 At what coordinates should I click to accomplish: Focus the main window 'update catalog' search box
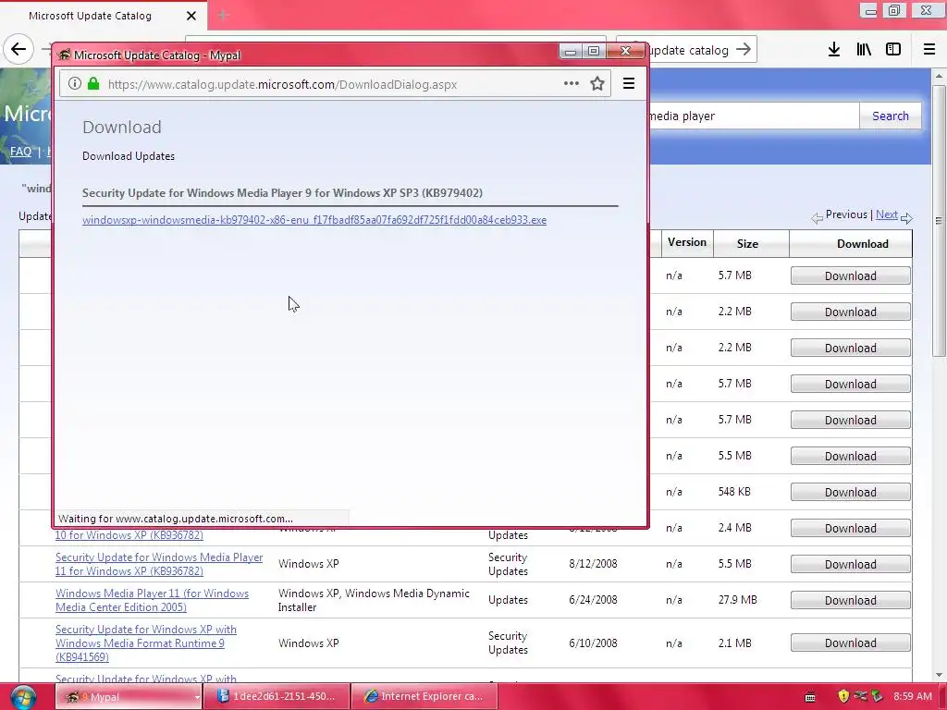pyautogui.click(x=688, y=50)
